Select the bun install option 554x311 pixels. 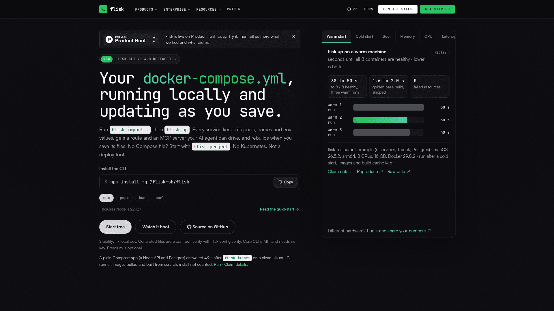pos(142,198)
